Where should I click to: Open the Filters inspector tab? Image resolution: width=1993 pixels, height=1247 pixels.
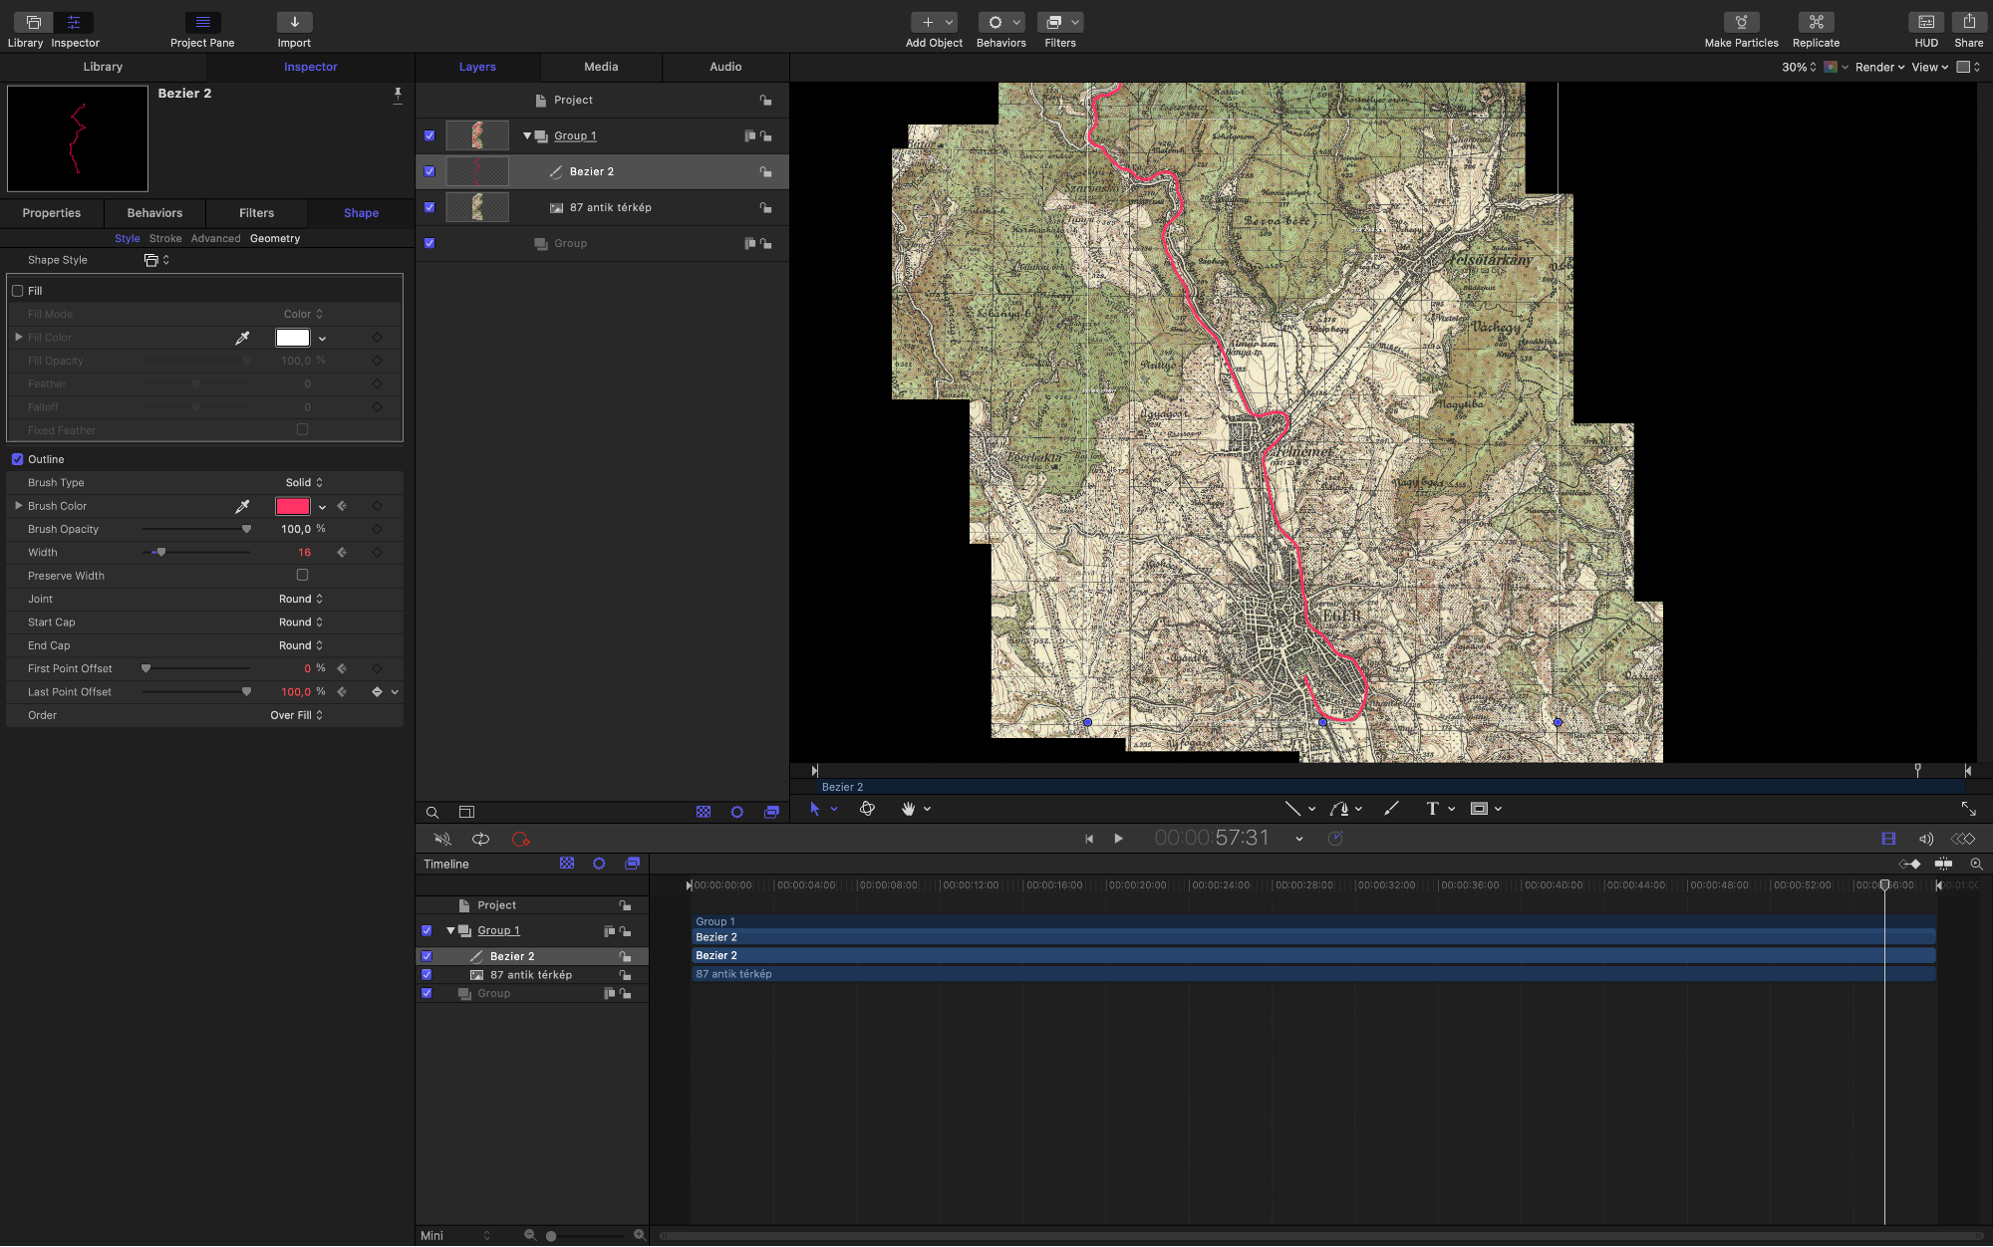(x=256, y=213)
